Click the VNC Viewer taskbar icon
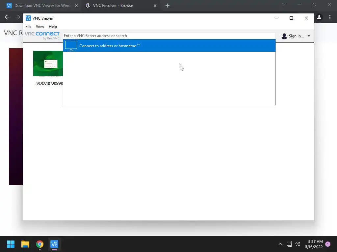The width and height of the screenshot is (337, 252). click(54, 244)
